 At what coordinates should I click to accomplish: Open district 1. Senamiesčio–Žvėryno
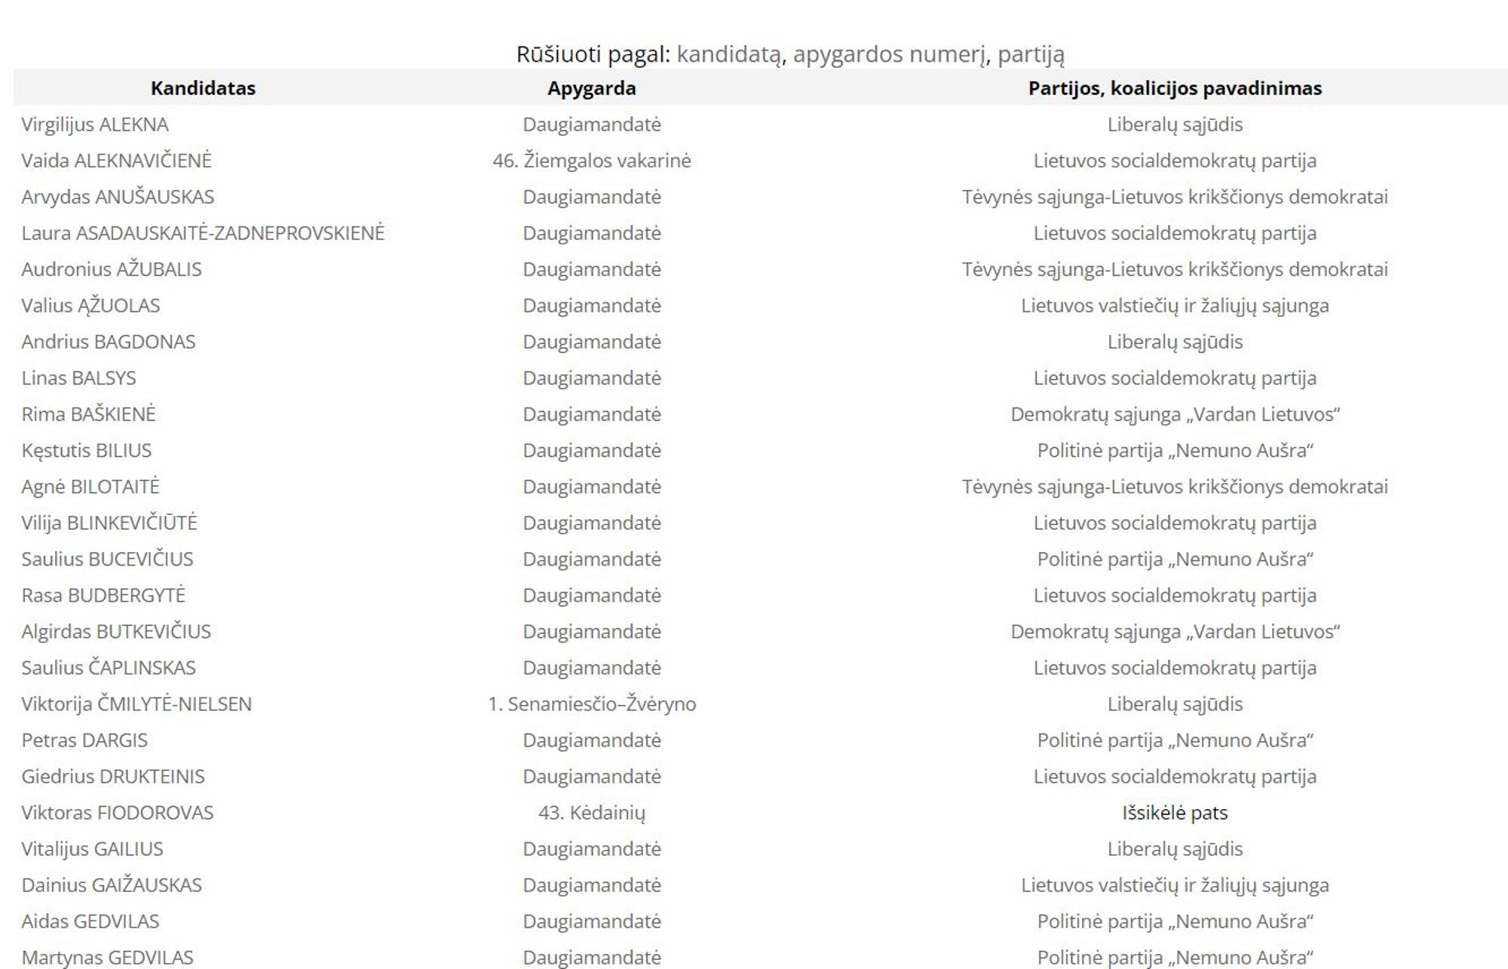click(x=592, y=704)
